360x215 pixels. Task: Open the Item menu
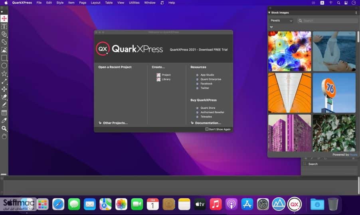coord(71,3)
